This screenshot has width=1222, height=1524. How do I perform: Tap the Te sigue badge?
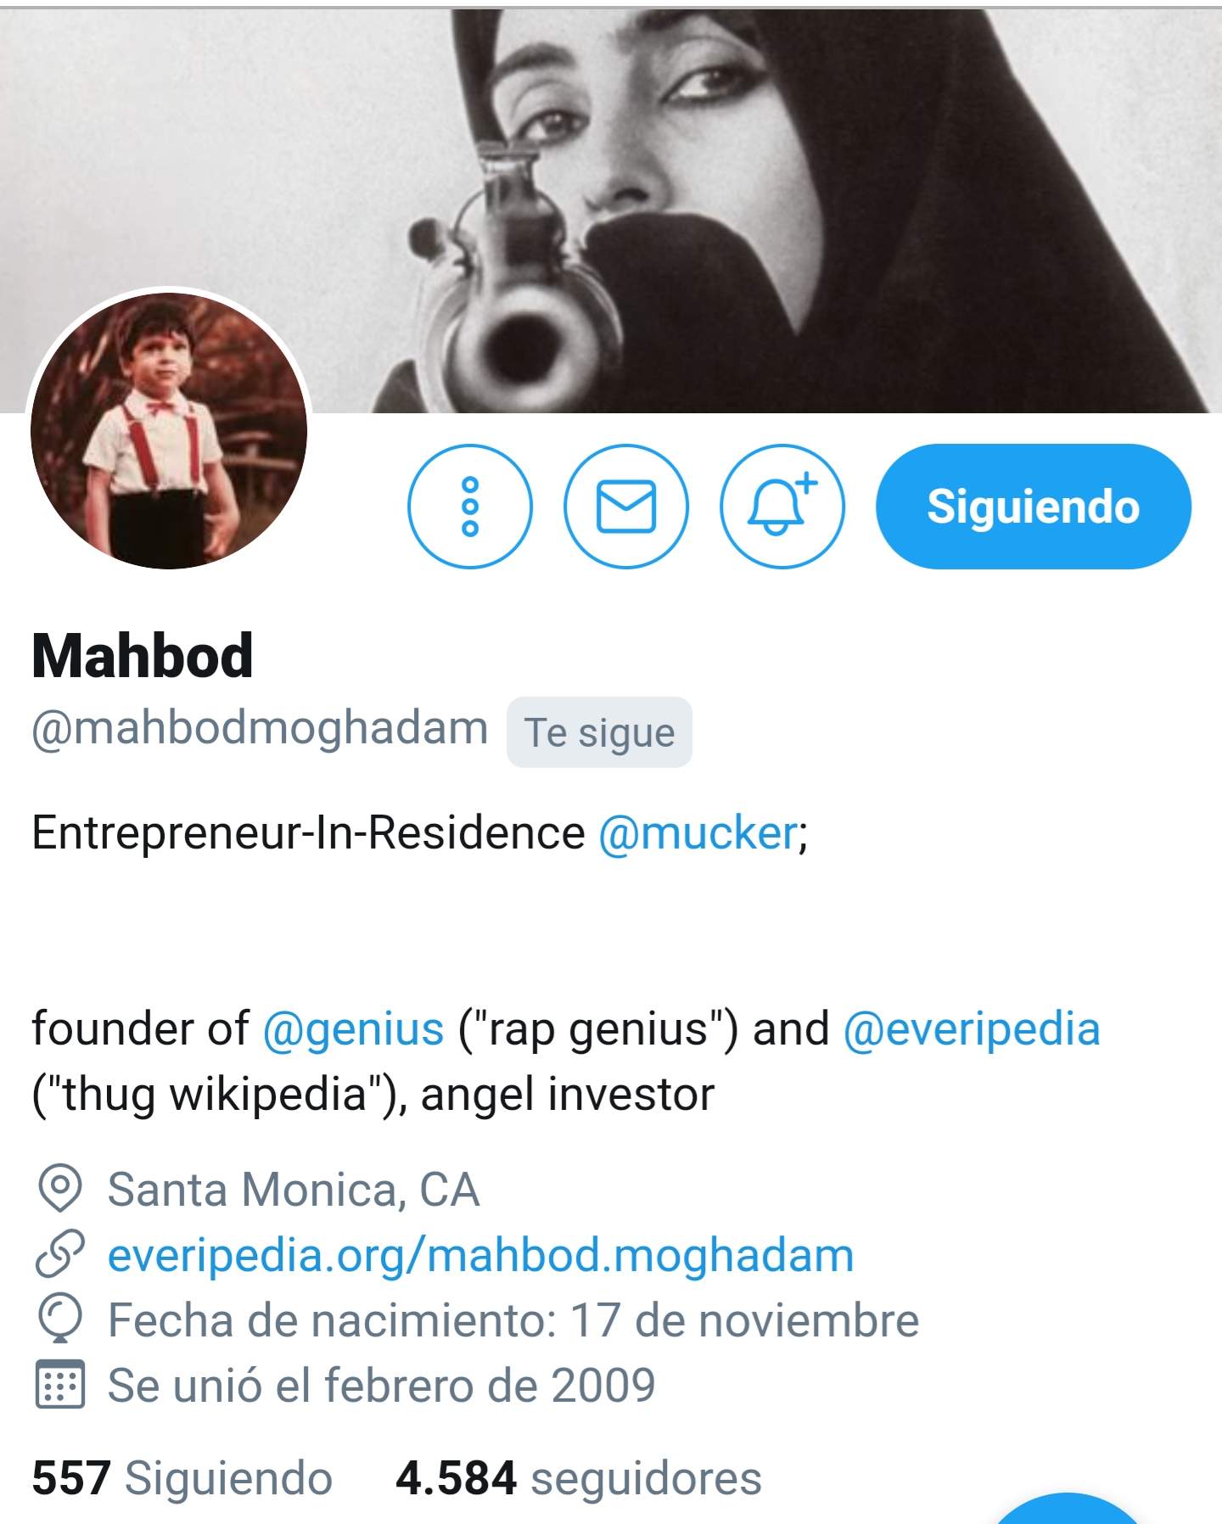tap(599, 732)
